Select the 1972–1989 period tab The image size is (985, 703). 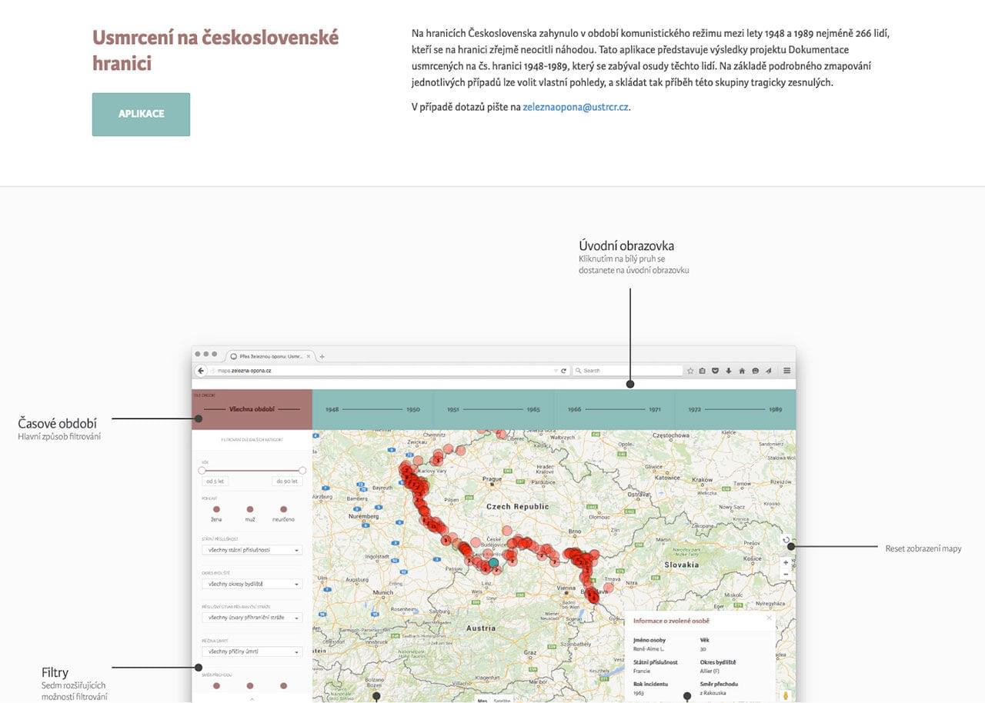(x=735, y=409)
